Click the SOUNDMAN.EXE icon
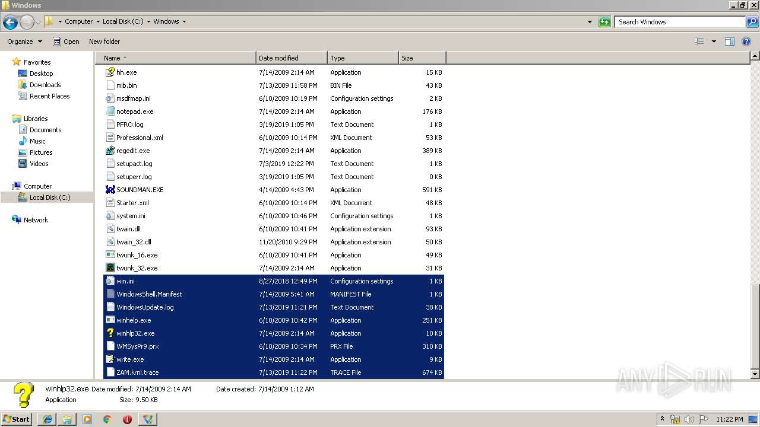This screenshot has height=427, width=760. click(x=110, y=190)
